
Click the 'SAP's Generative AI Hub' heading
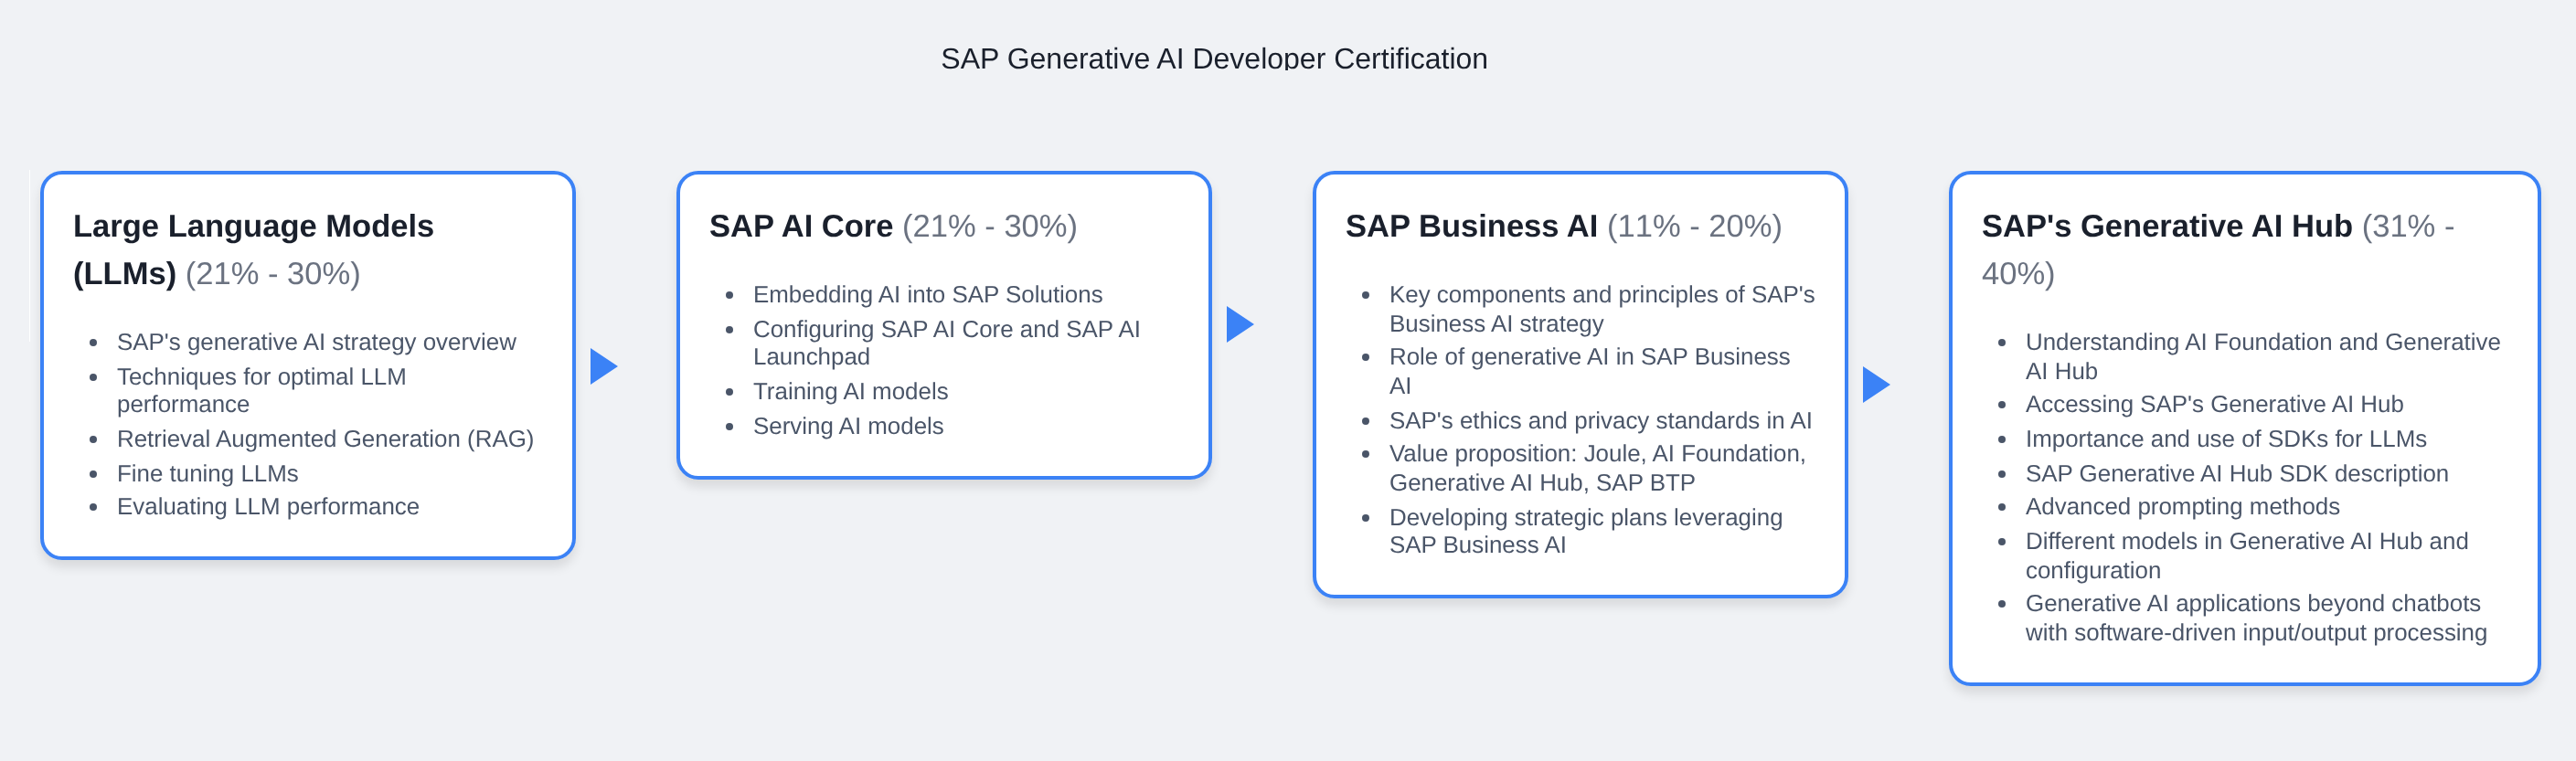2166,226
